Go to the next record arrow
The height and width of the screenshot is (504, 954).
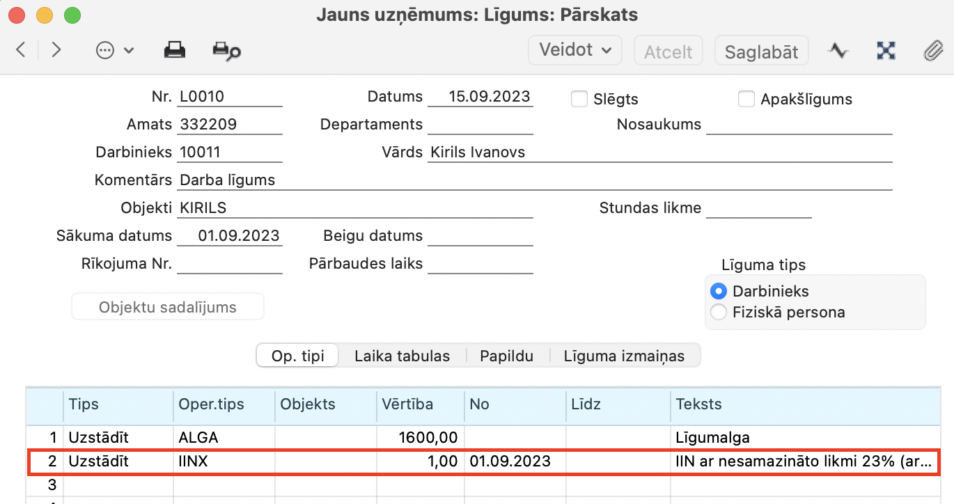click(x=56, y=50)
